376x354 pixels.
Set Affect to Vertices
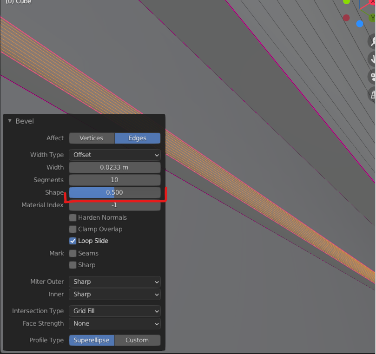pos(92,138)
